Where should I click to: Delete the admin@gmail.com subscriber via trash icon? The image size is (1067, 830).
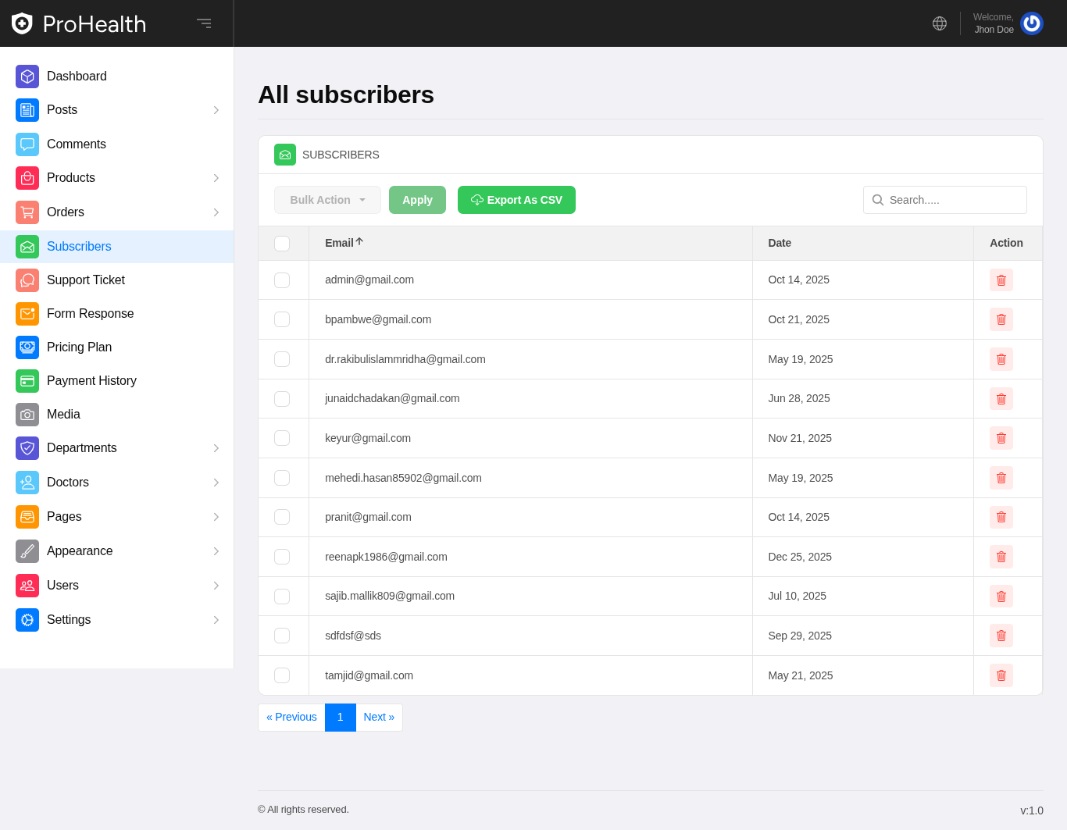tap(1001, 280)
